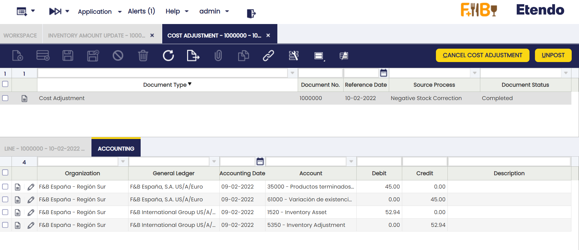This screenshot has width=579, height=250.
Task: Open edit pencil for Inventory Asset row
Action: pos(31,212)
